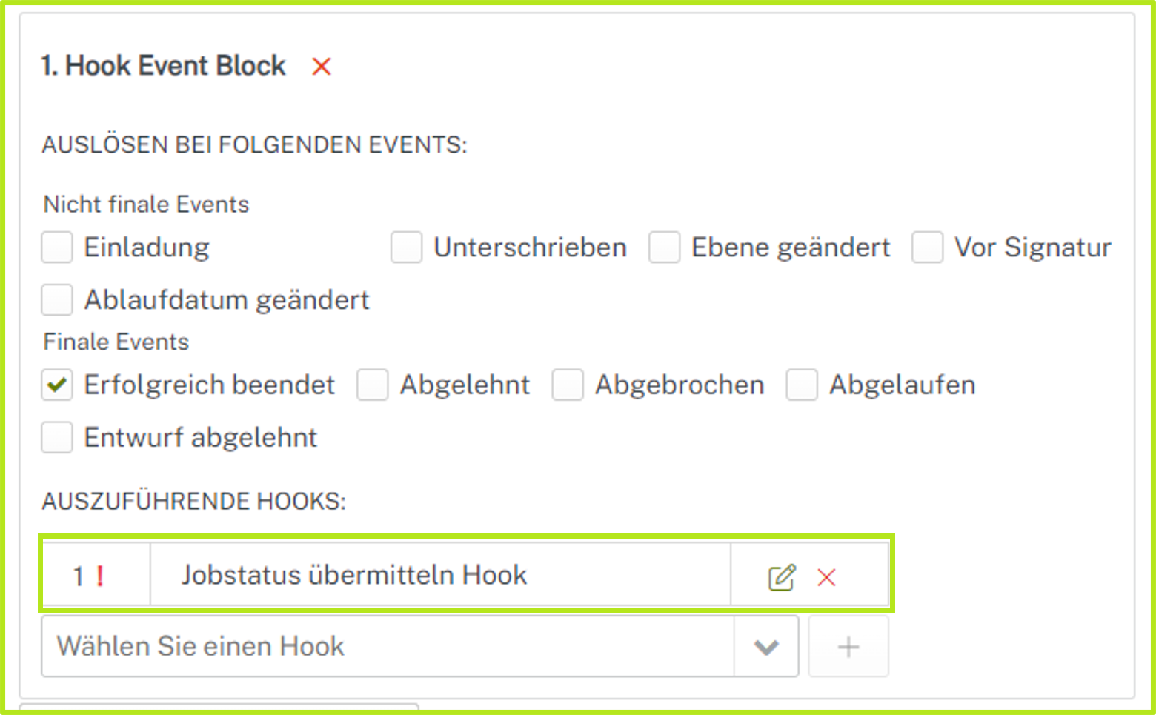Click the hook selection input field

[371, 646]
